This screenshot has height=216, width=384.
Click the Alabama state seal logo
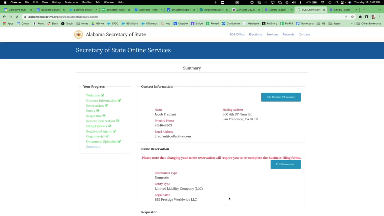(x=79, y=34)
